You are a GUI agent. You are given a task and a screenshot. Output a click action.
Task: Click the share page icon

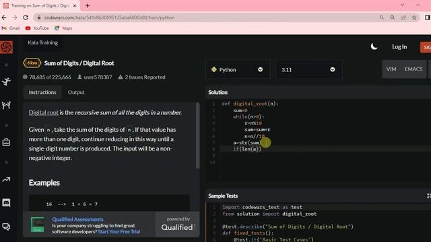pyautogui.click(x=403, y=17)
